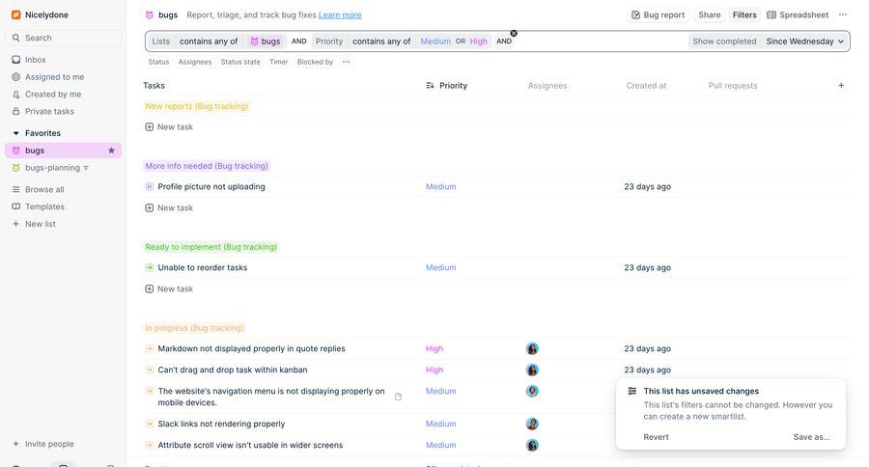The width and height of the screenshot is (869, 467).
Task: Add New task under New reports
Action: pos(169,126)
